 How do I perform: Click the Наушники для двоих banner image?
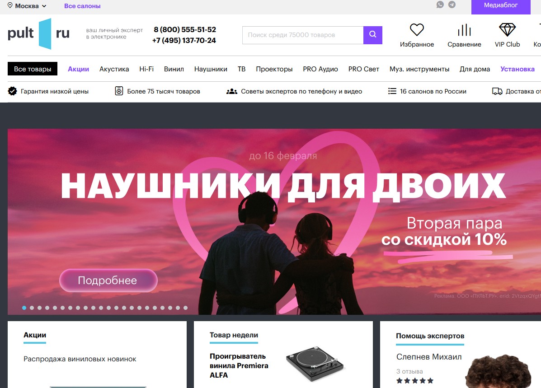[274, 221]
